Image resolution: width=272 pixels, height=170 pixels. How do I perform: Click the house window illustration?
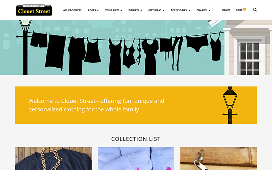point(249,59)
